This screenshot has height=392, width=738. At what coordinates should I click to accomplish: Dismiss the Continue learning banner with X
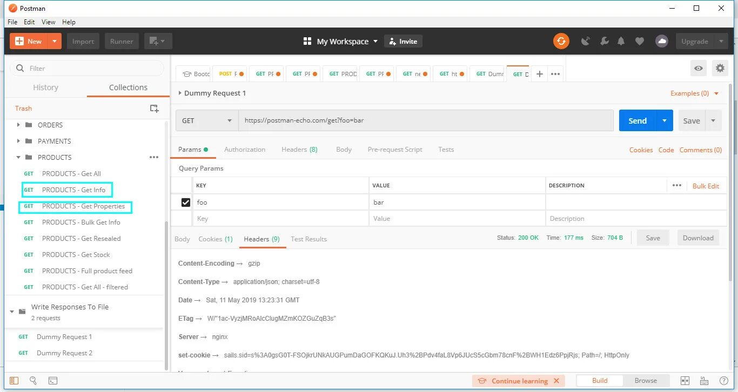(556, 381)
